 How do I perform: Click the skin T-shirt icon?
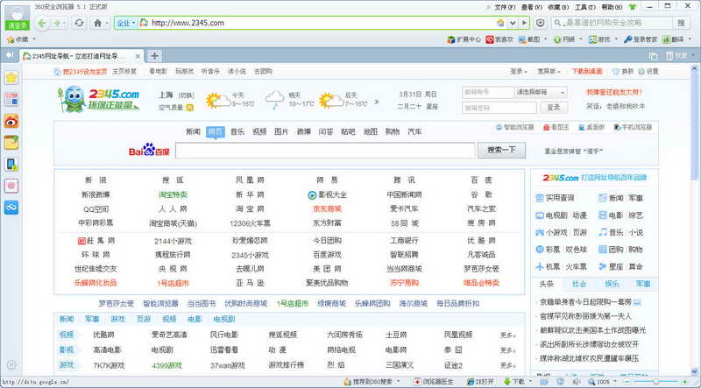632,7
